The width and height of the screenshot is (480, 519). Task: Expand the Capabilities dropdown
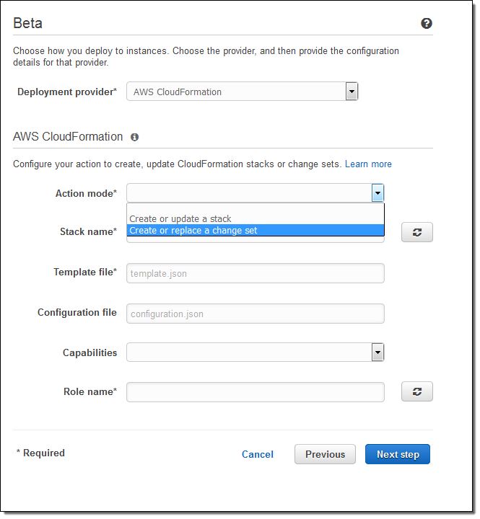point(378,352)
